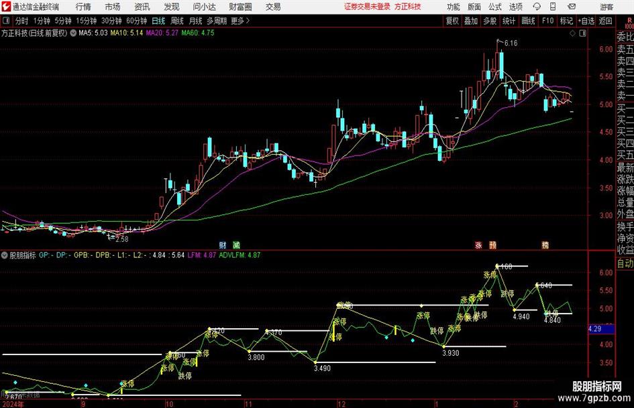Open the 问小达 menu
This screenshot has width=634, height=408.
(204, 7)
